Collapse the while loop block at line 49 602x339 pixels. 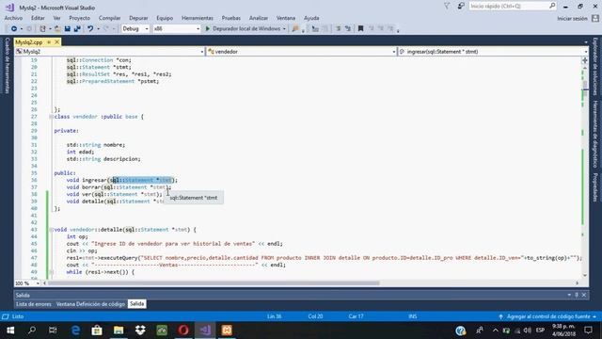coord(51,272)
